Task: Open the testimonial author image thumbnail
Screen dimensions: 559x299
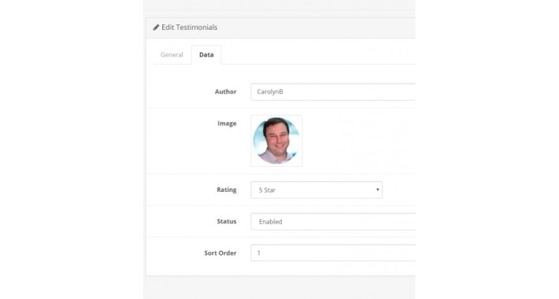Action: [x=276, y=141]
